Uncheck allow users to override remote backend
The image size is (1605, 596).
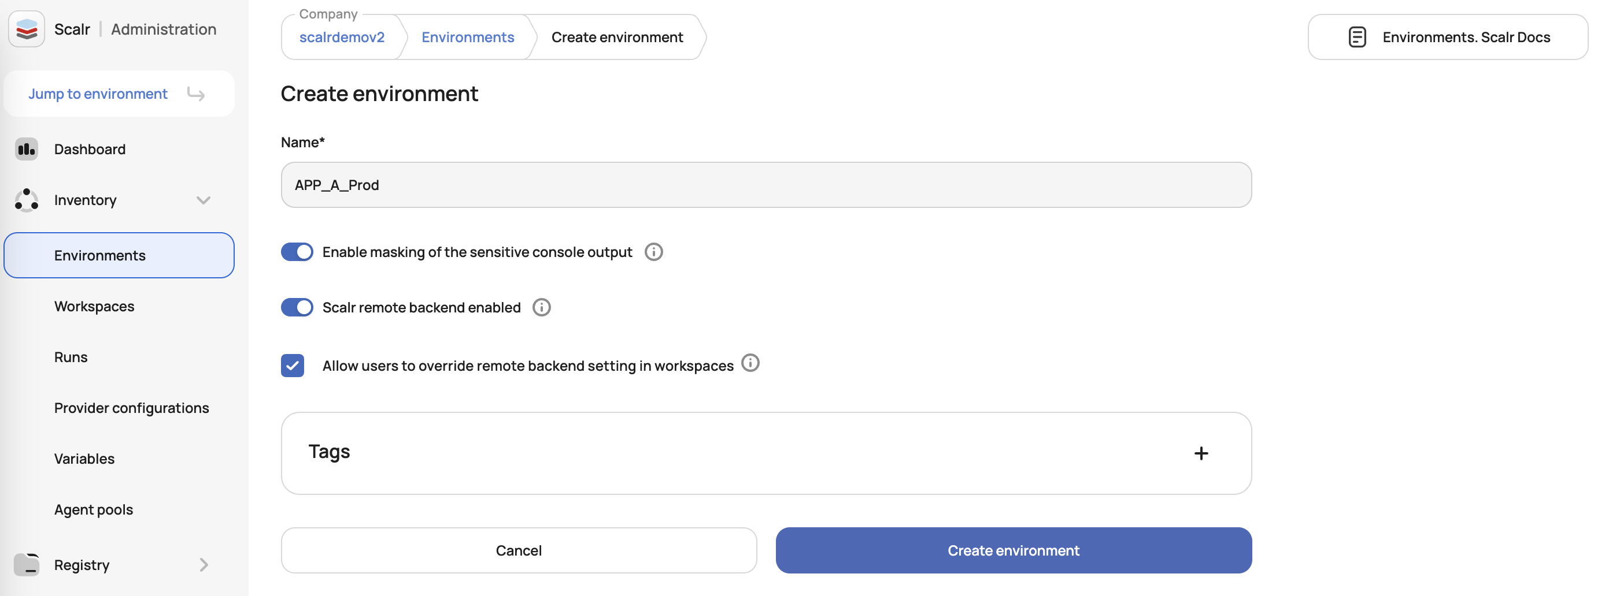pos(292,366)
